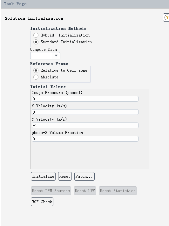Click Reset DPM Sources button
This screenshot has height=226, width=169.
click(x=51, y=191)
